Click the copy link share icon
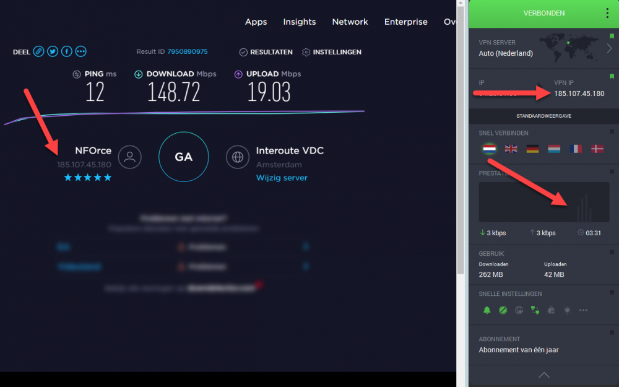The width and height of the screenshot is (619, 387). [x=39, y=51]
